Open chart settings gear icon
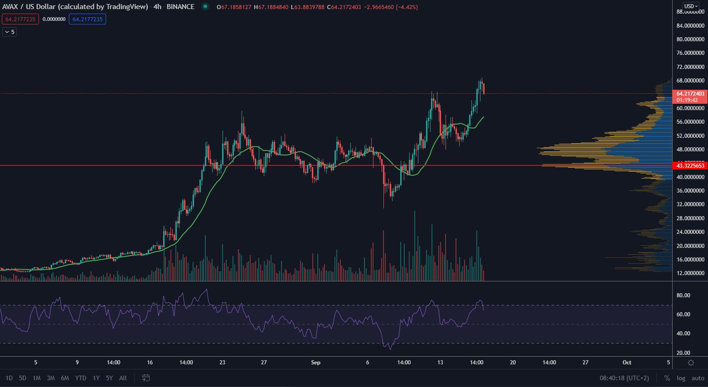Screen dimensions: 708x387 pyautogui.click(x=691, y=363)
